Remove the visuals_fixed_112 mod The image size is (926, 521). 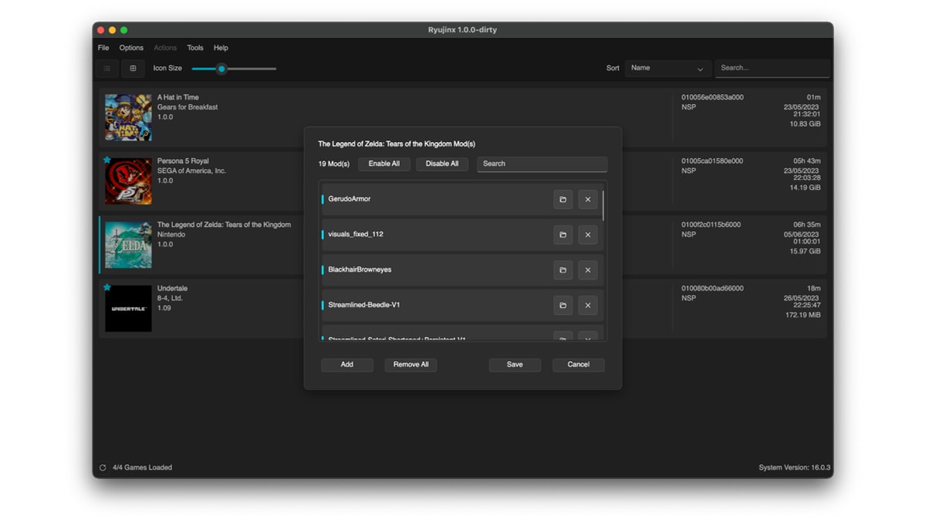pos(588,235)
